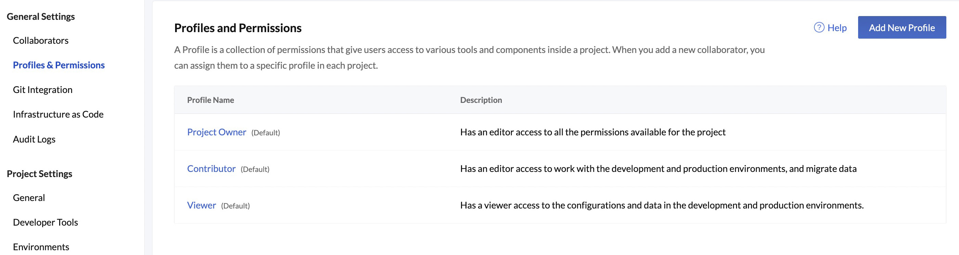Click the Add New Profile button
Viewport: 959px width, 255px height.
[x=901, y=28]
